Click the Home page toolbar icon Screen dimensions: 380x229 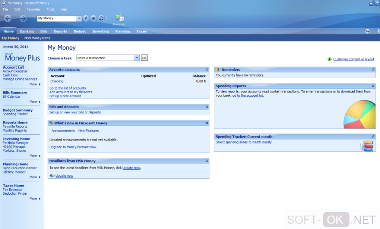[x=86, y=18]
